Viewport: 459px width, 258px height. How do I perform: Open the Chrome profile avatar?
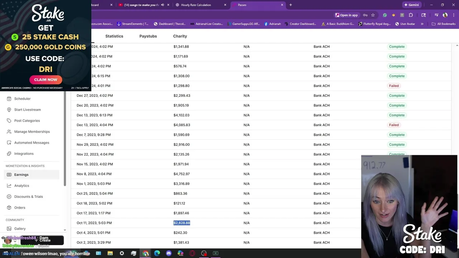(x=445, y=15)
